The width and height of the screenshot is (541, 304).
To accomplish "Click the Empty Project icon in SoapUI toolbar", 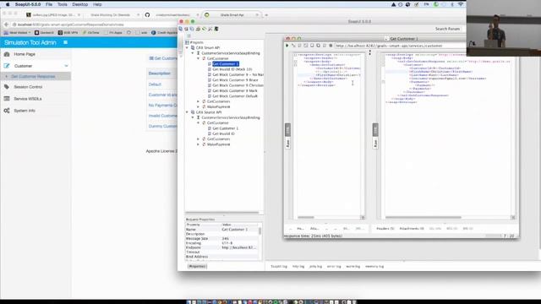I will [180, 29].
